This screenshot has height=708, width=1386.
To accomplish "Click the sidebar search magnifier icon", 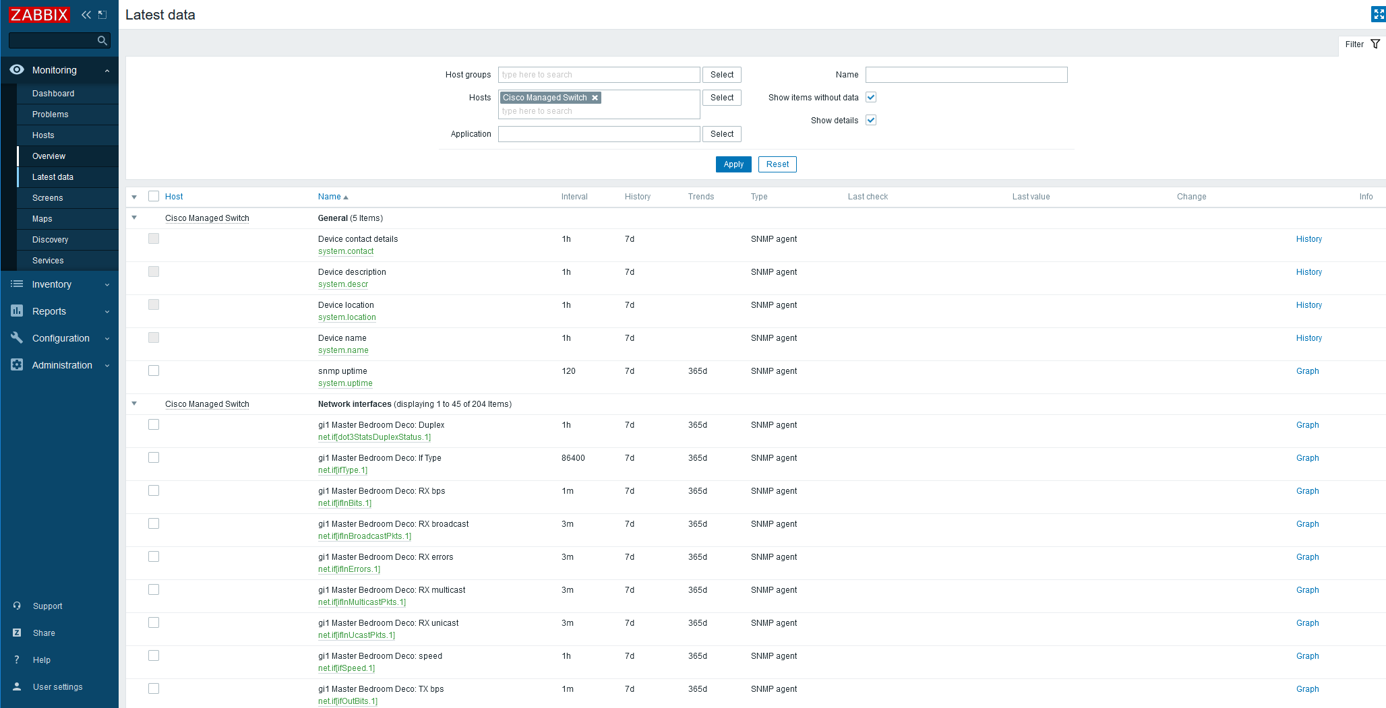I will pyautogui.click(x=102, y=40).
